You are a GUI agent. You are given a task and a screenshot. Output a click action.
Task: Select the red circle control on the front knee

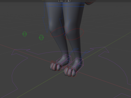[x=74, y=34]
